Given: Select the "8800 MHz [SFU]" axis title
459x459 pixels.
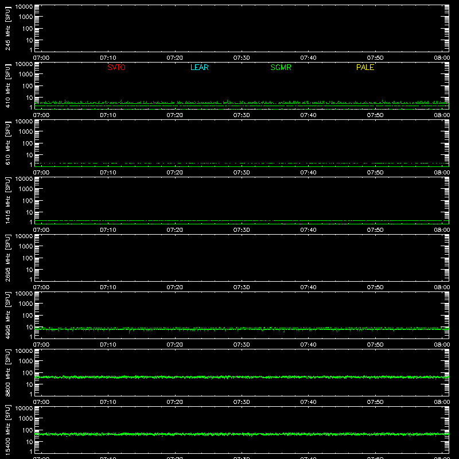Looking at the screenshot, I should point(7,372).
